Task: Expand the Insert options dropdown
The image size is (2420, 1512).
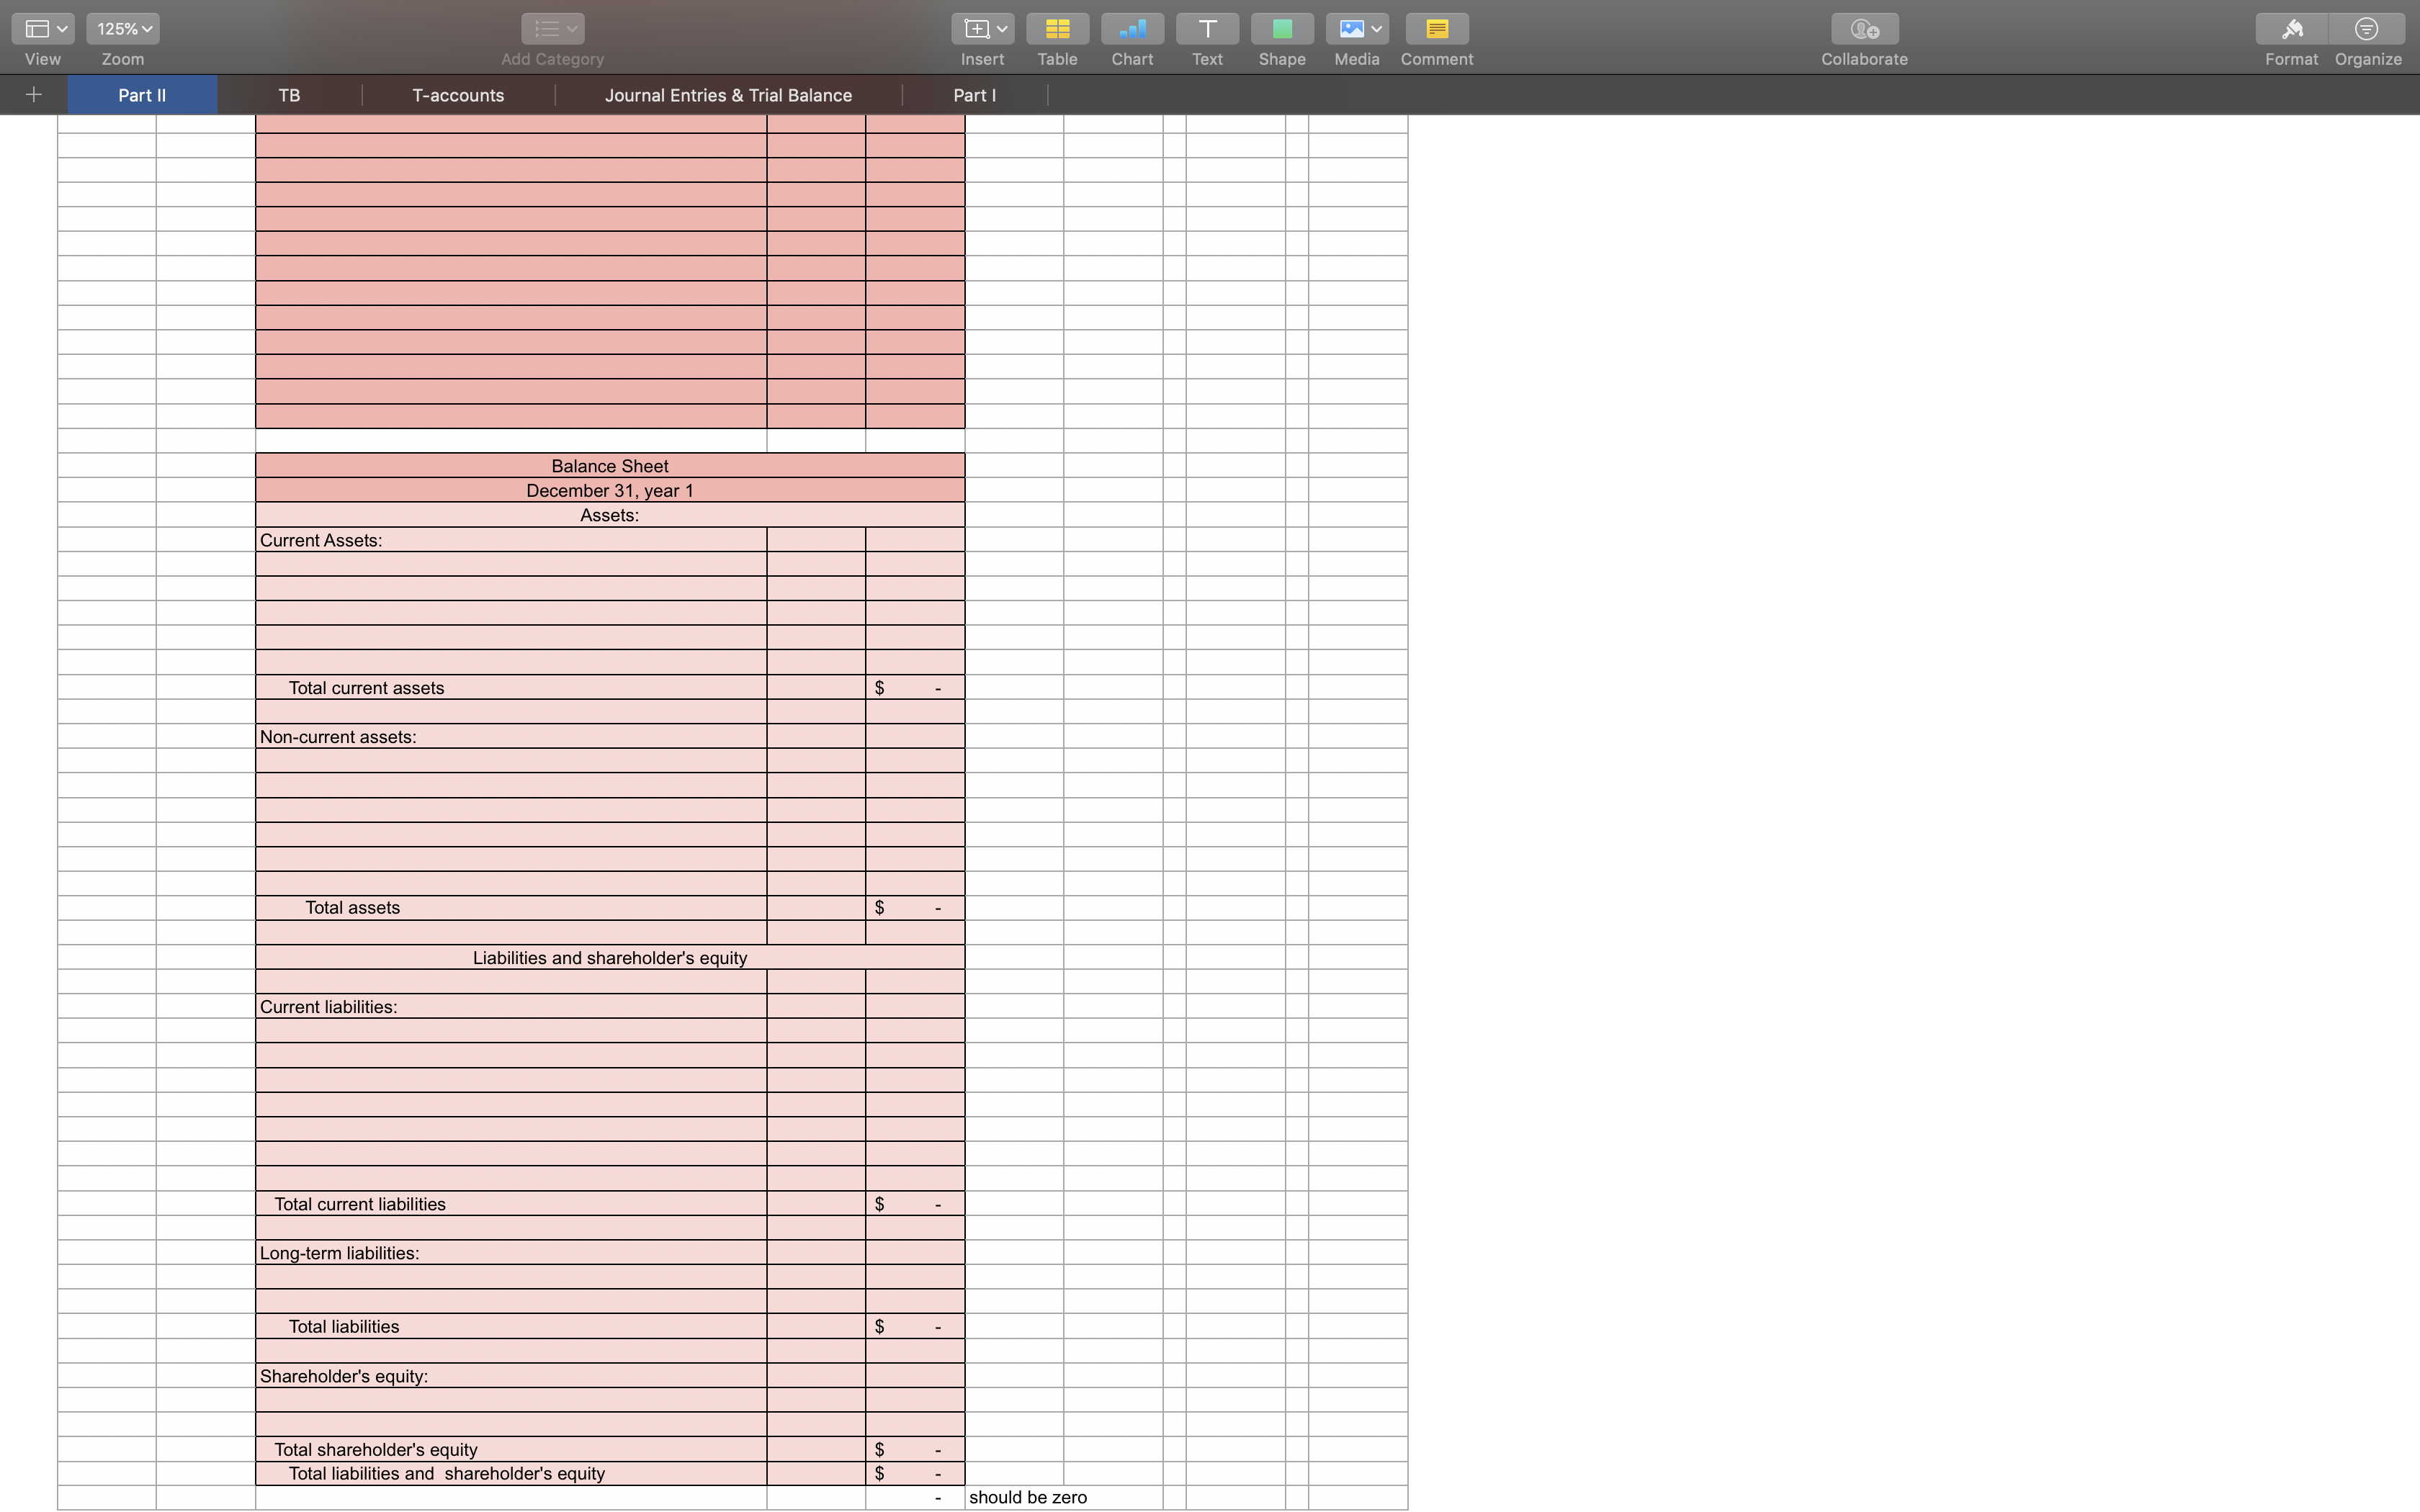Action: [x=1003, y=29]
